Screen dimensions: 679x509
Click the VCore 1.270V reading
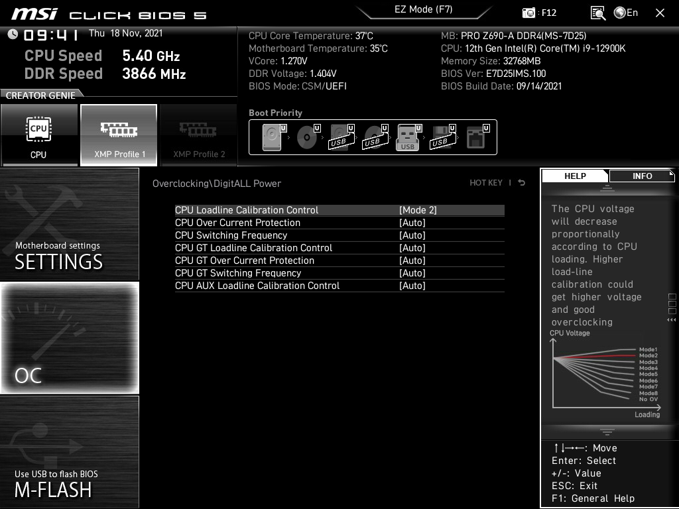pos(278,61)
